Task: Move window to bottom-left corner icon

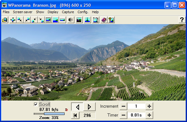Action: (34, 20)
